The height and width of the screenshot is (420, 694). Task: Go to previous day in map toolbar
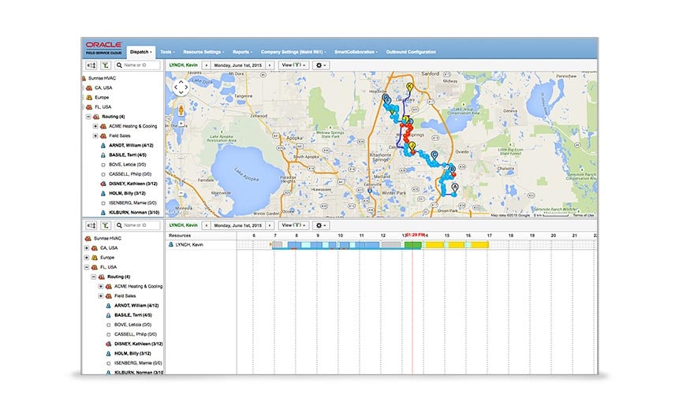[207, 65]
